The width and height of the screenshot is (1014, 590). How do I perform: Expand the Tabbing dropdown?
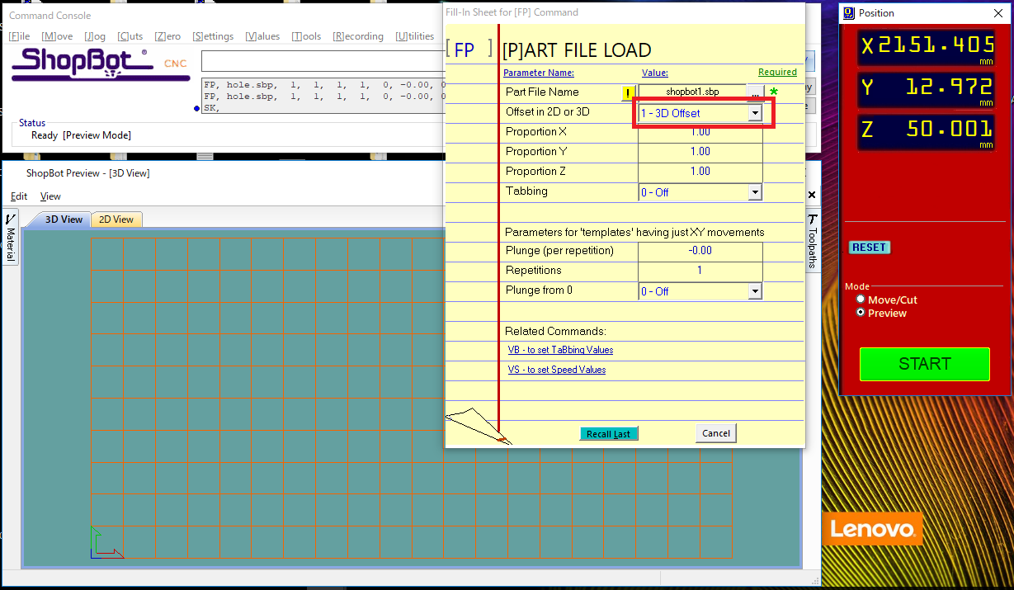coord(754,192)
